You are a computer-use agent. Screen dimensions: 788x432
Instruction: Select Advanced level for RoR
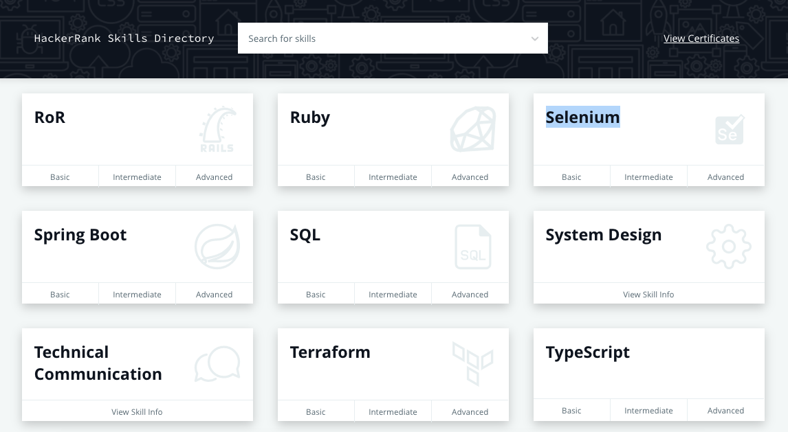214,177
